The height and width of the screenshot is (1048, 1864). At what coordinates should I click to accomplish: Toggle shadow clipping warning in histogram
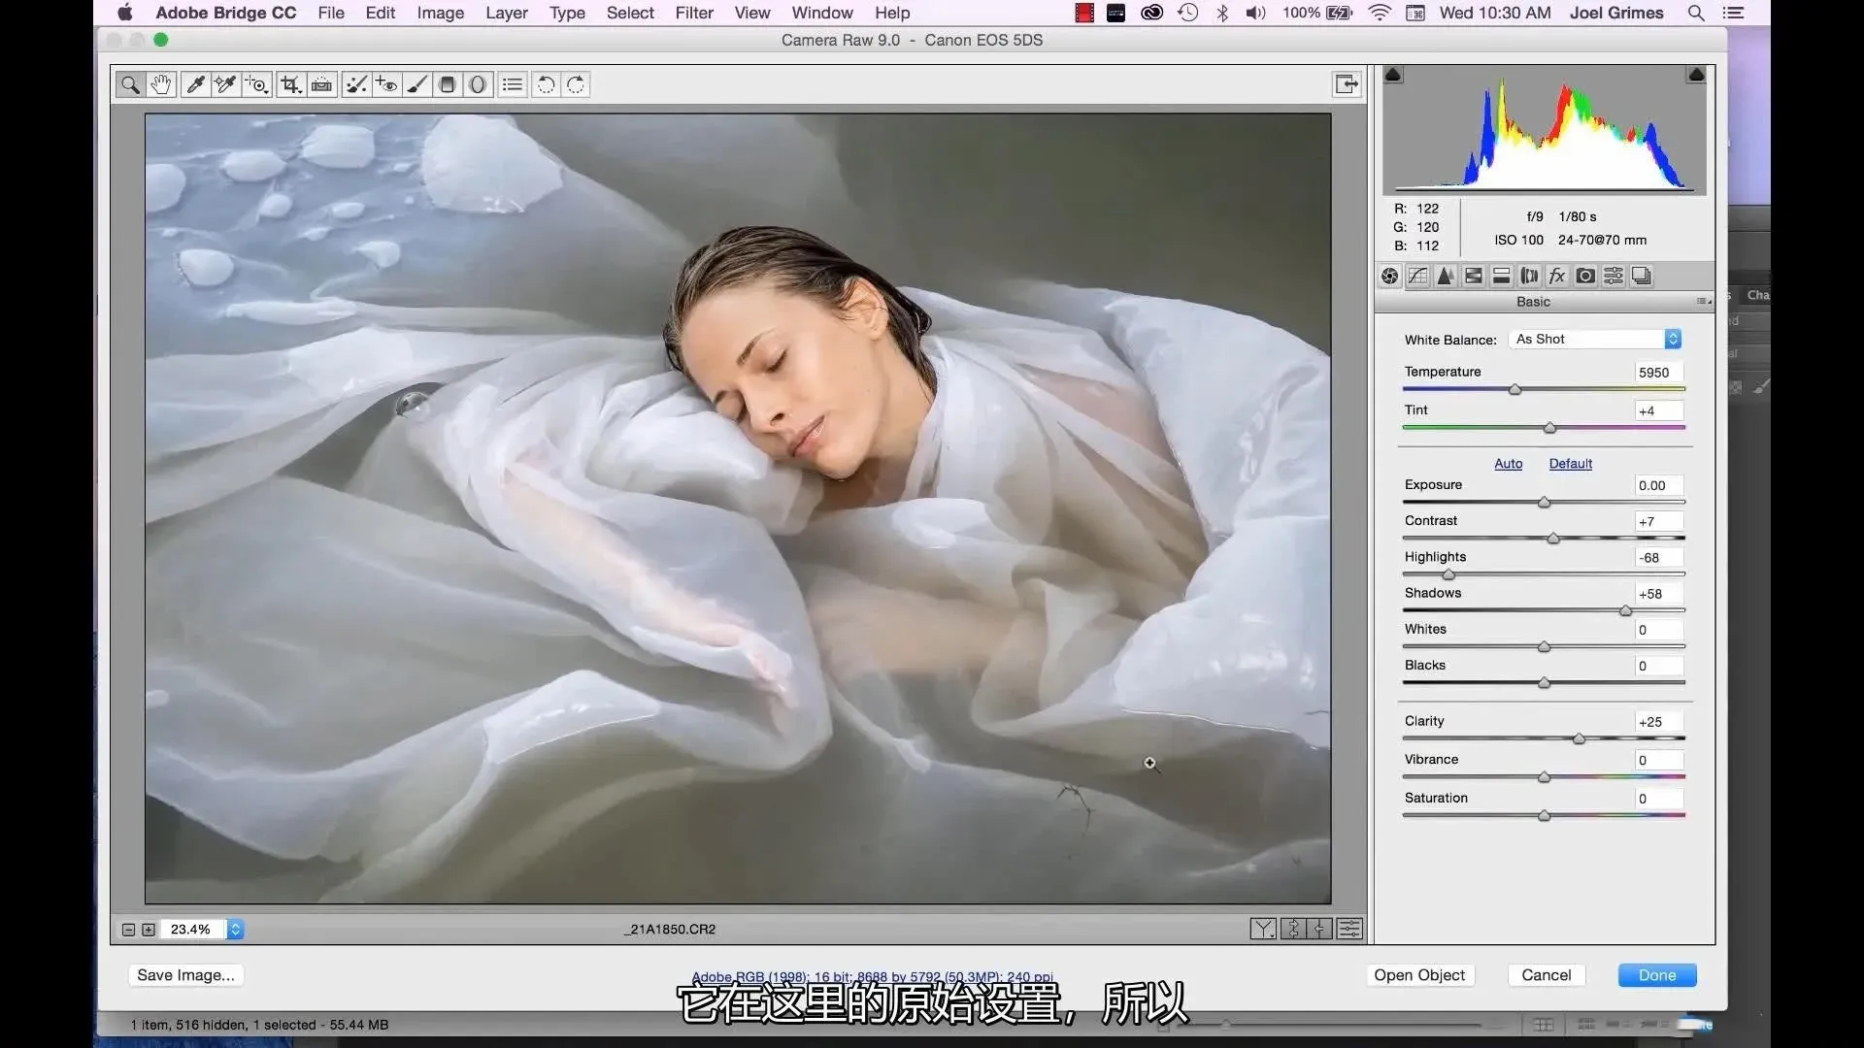1393,75
